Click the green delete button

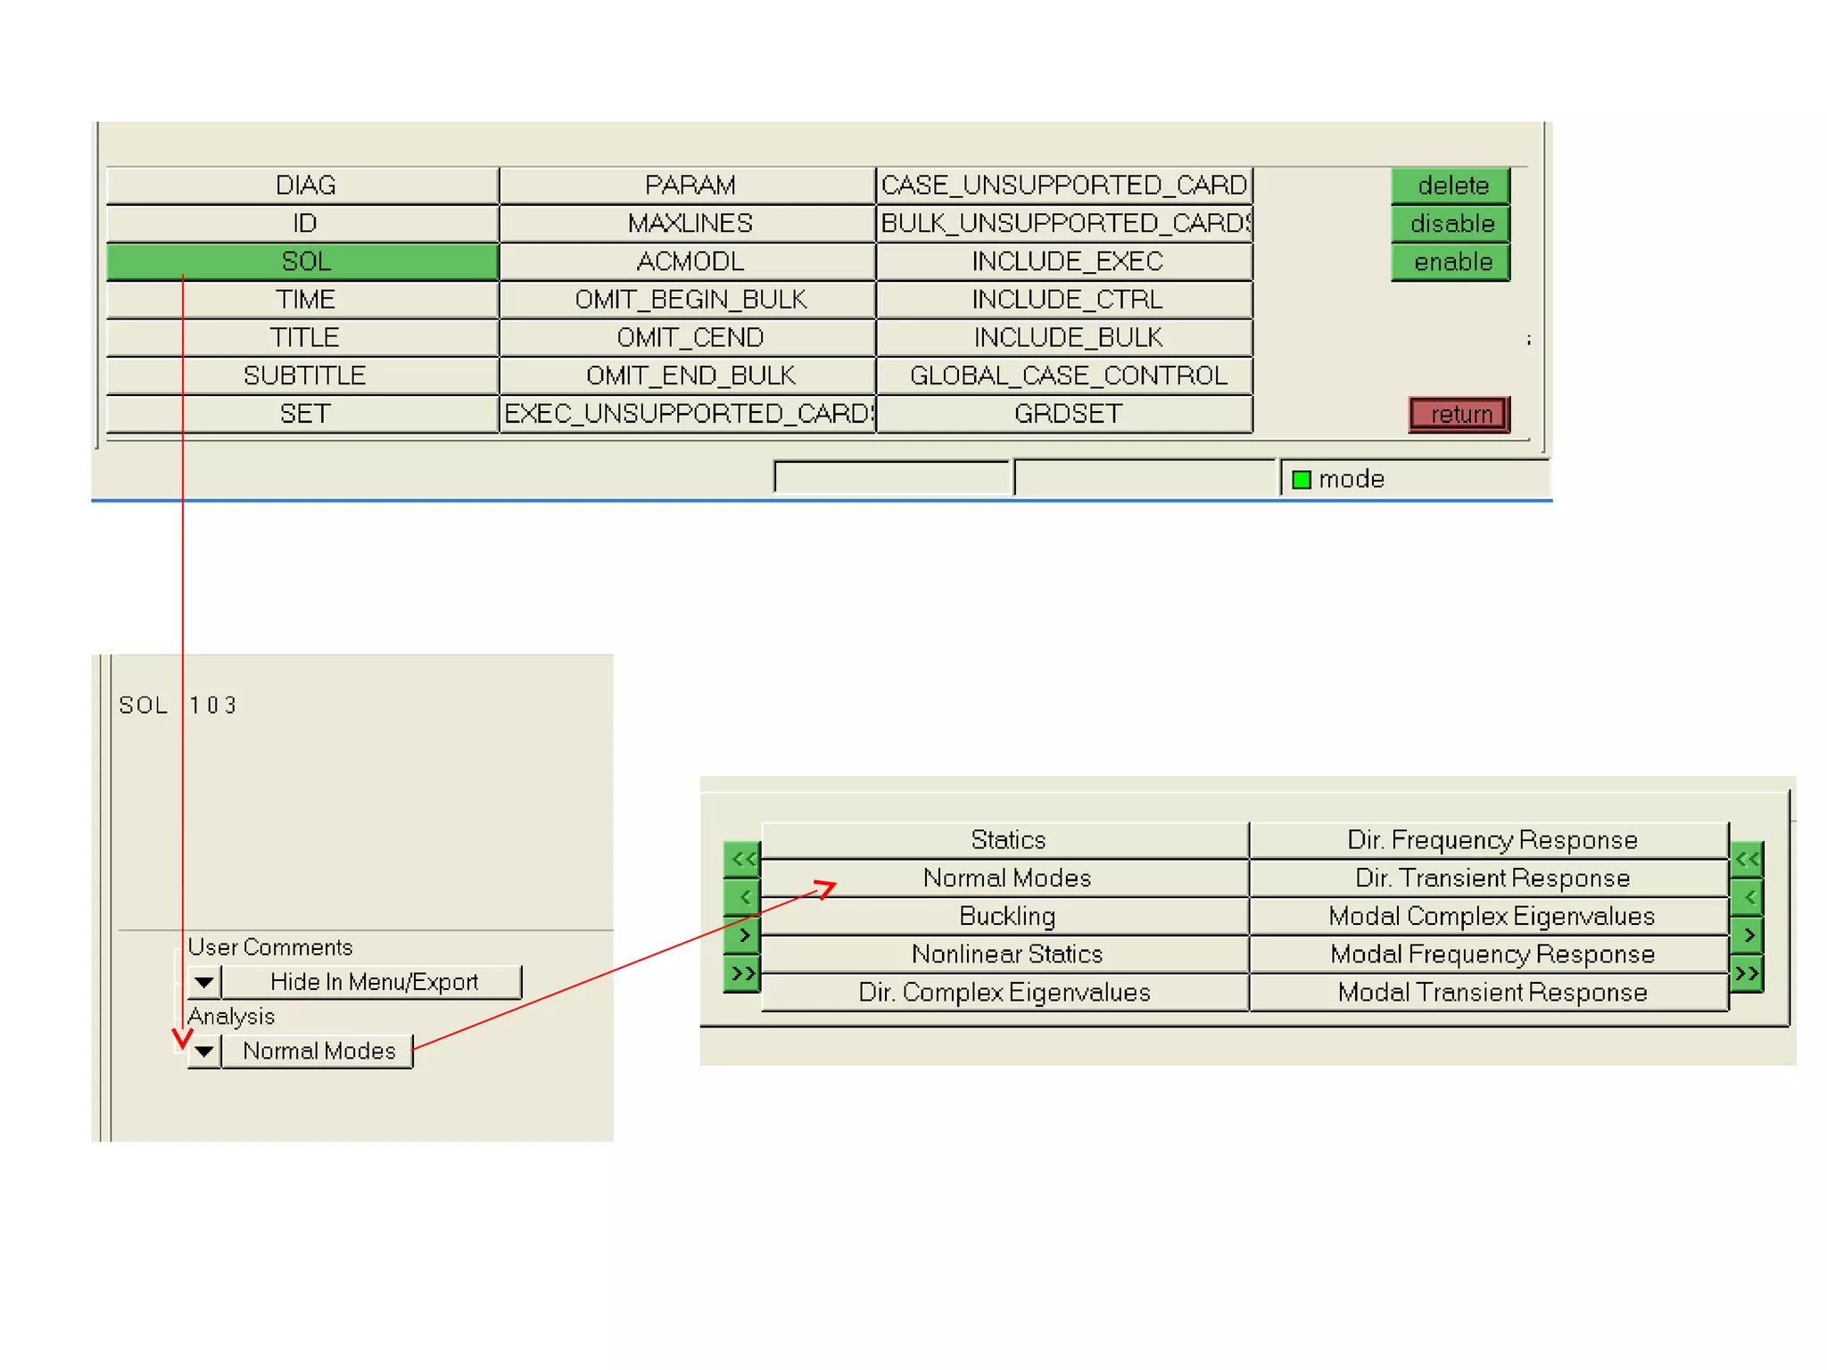point(1451,186)
